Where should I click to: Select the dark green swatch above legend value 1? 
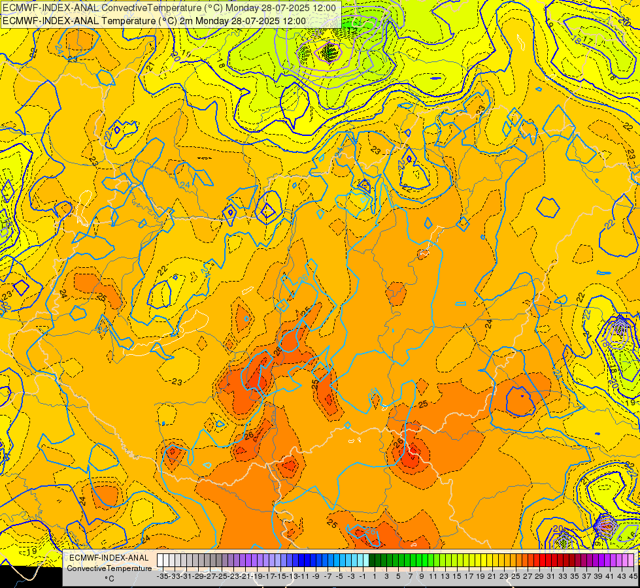tap(372, 560)
